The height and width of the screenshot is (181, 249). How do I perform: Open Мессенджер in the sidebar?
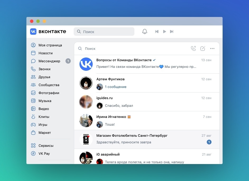[x=49, y=61]
